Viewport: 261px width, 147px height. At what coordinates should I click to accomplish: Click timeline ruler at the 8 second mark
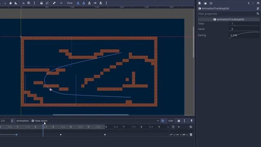point(142,127)
